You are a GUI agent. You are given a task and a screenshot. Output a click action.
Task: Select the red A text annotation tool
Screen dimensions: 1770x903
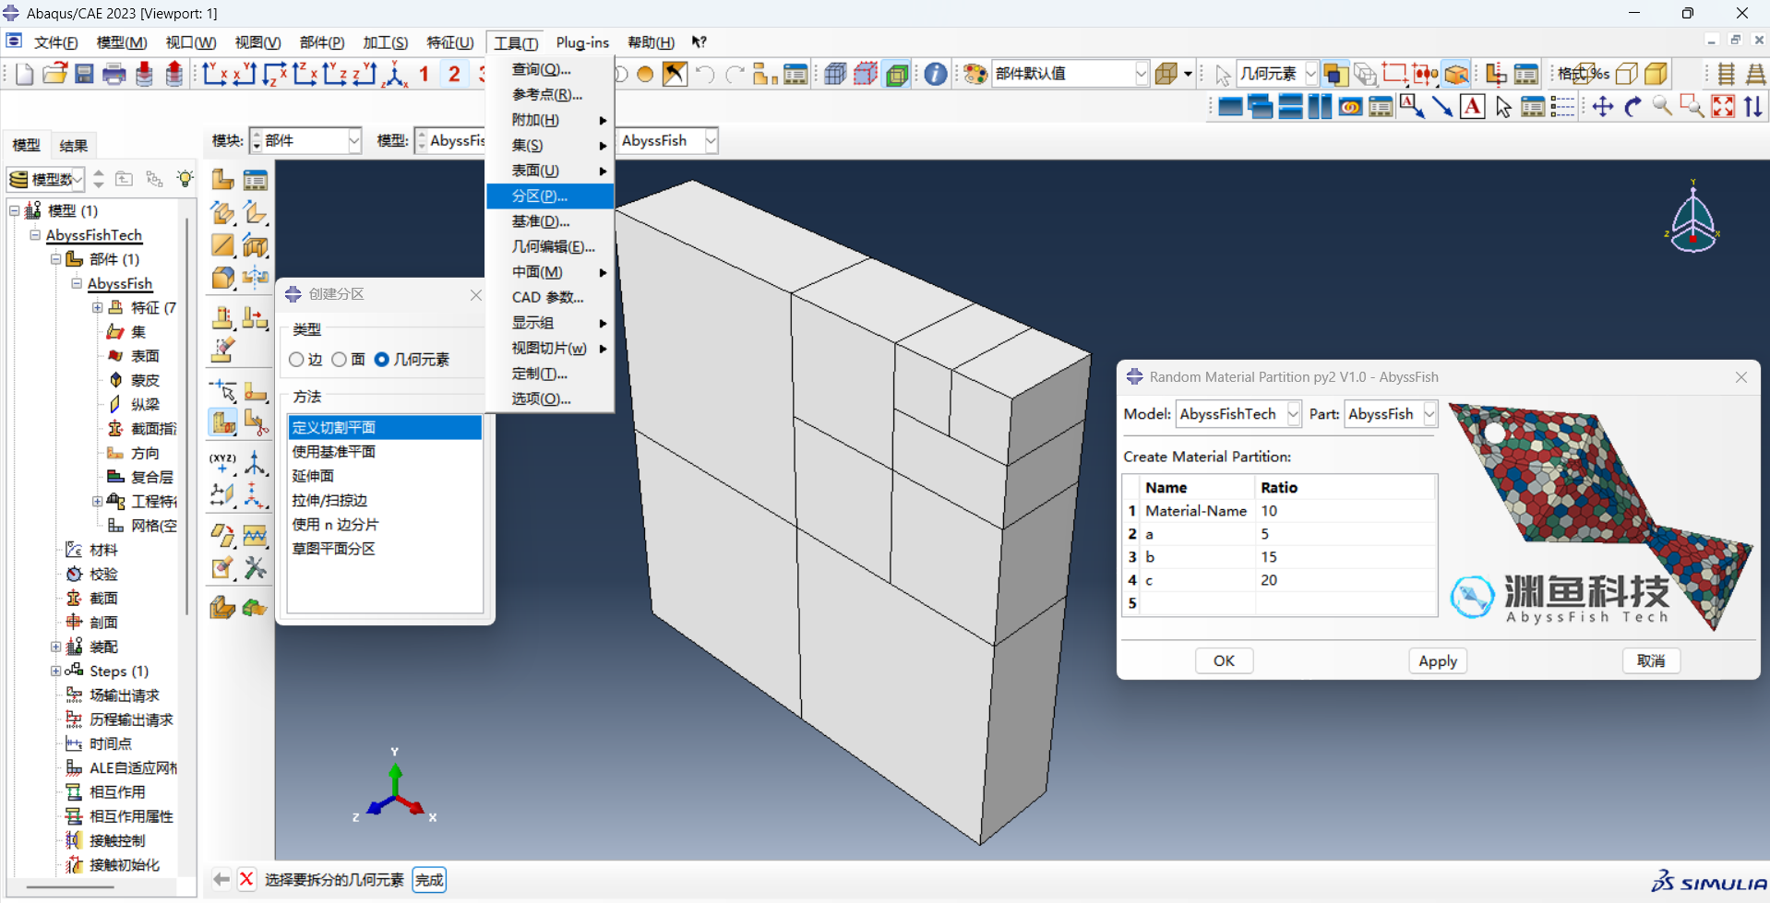point(1473,107)
